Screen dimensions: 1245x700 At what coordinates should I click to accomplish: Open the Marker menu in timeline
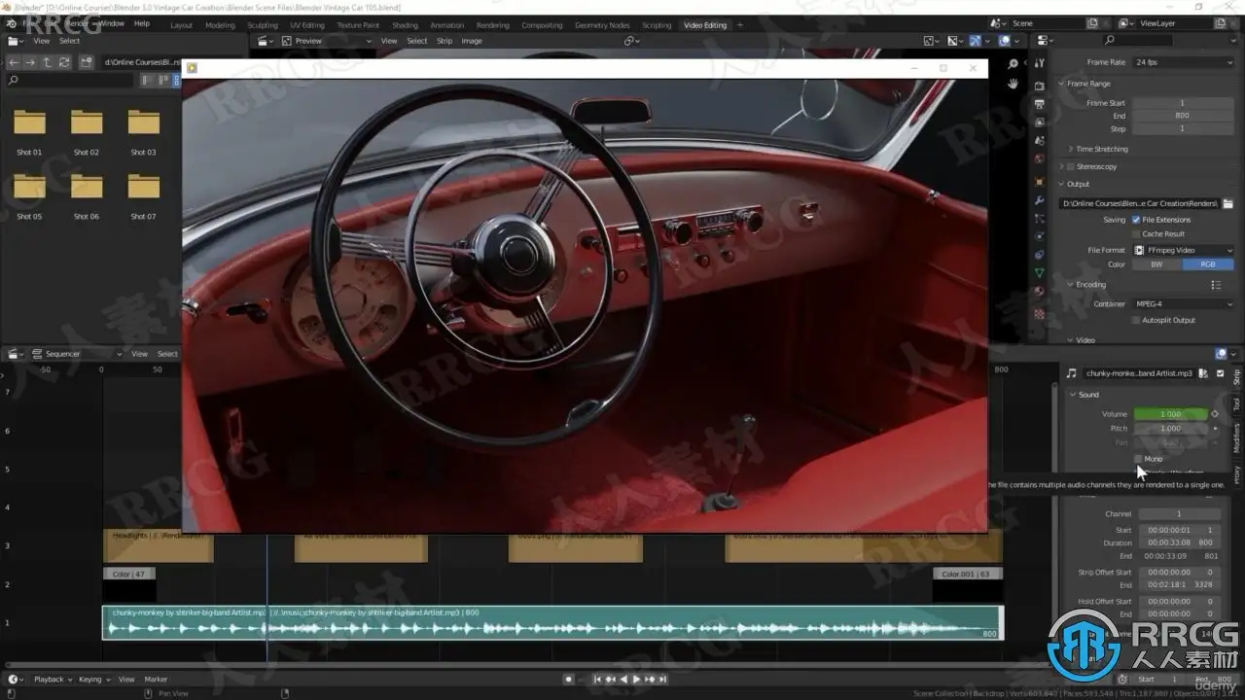(156, 680)
